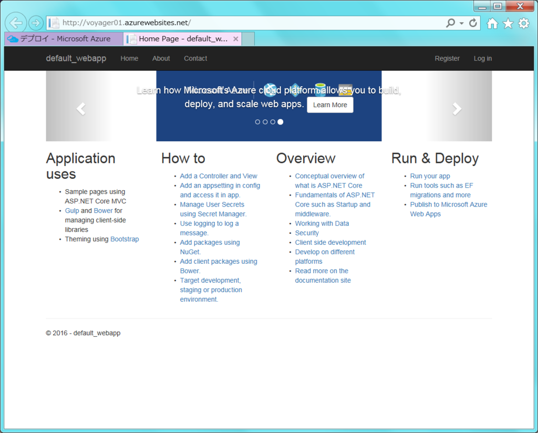
Task: Open the Bower link under Application uses
Action: click(x=104, y=211)
